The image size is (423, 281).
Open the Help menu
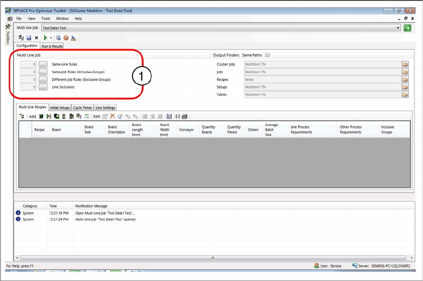[x=78, y=19]
